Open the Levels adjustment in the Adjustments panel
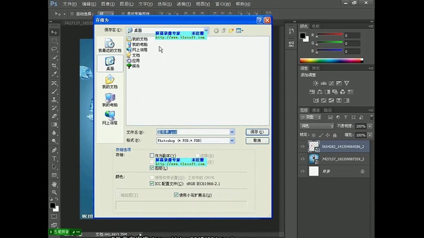The image size is (424, 238). (324, 83)
